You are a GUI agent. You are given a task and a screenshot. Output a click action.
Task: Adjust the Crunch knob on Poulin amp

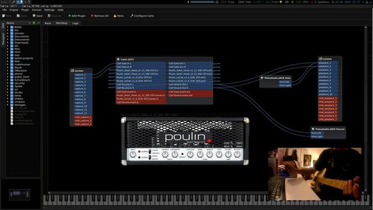coord(165,155)
